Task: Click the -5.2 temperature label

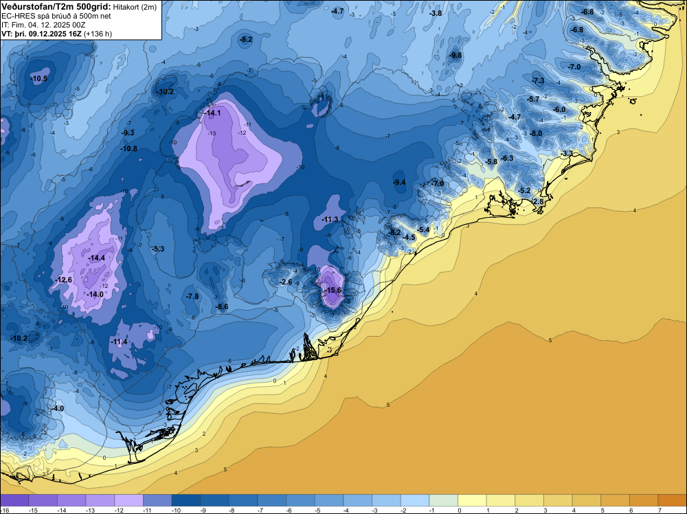Action: coord(524,190)
